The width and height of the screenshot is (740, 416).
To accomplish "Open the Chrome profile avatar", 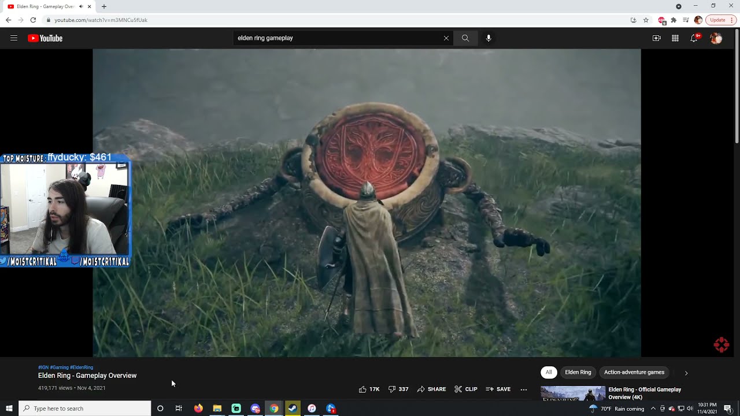I will 698,20.
